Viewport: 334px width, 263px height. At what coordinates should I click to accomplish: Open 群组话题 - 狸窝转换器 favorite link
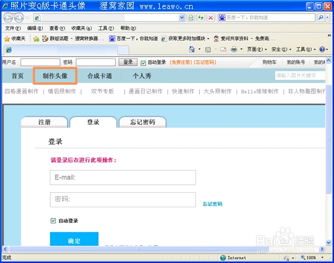point(73,38)
